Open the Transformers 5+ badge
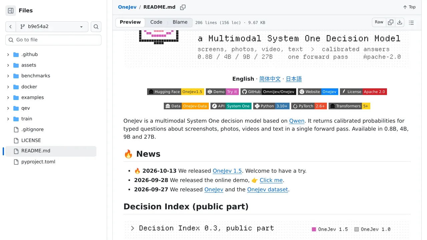Screen dimensions: 427x240 [x=349, y=106]
